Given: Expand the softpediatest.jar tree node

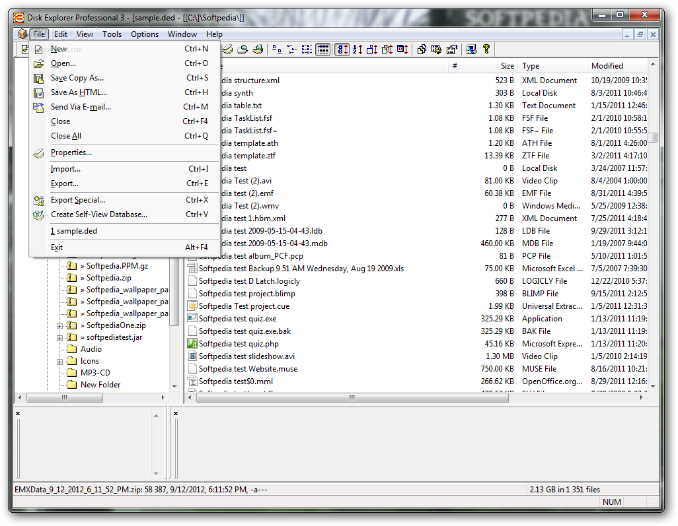Looking at the screenshot, I should pos(60,338).
